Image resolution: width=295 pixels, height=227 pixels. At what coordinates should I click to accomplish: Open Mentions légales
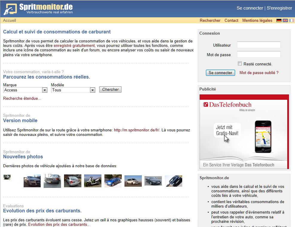click(x=257, y=21)
